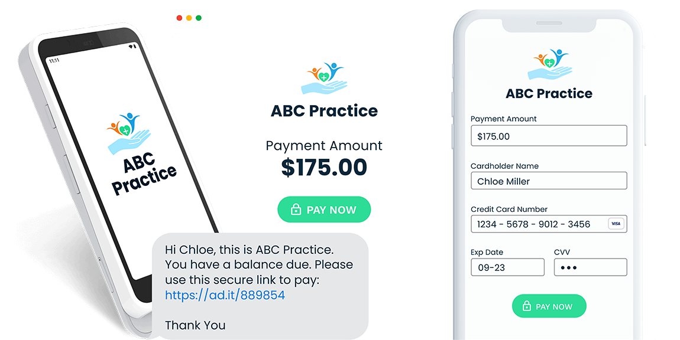Viewport: 680px width, 340px height.
Task: Select the Chloe Miller cardholder name field
Action: [549, 181]
